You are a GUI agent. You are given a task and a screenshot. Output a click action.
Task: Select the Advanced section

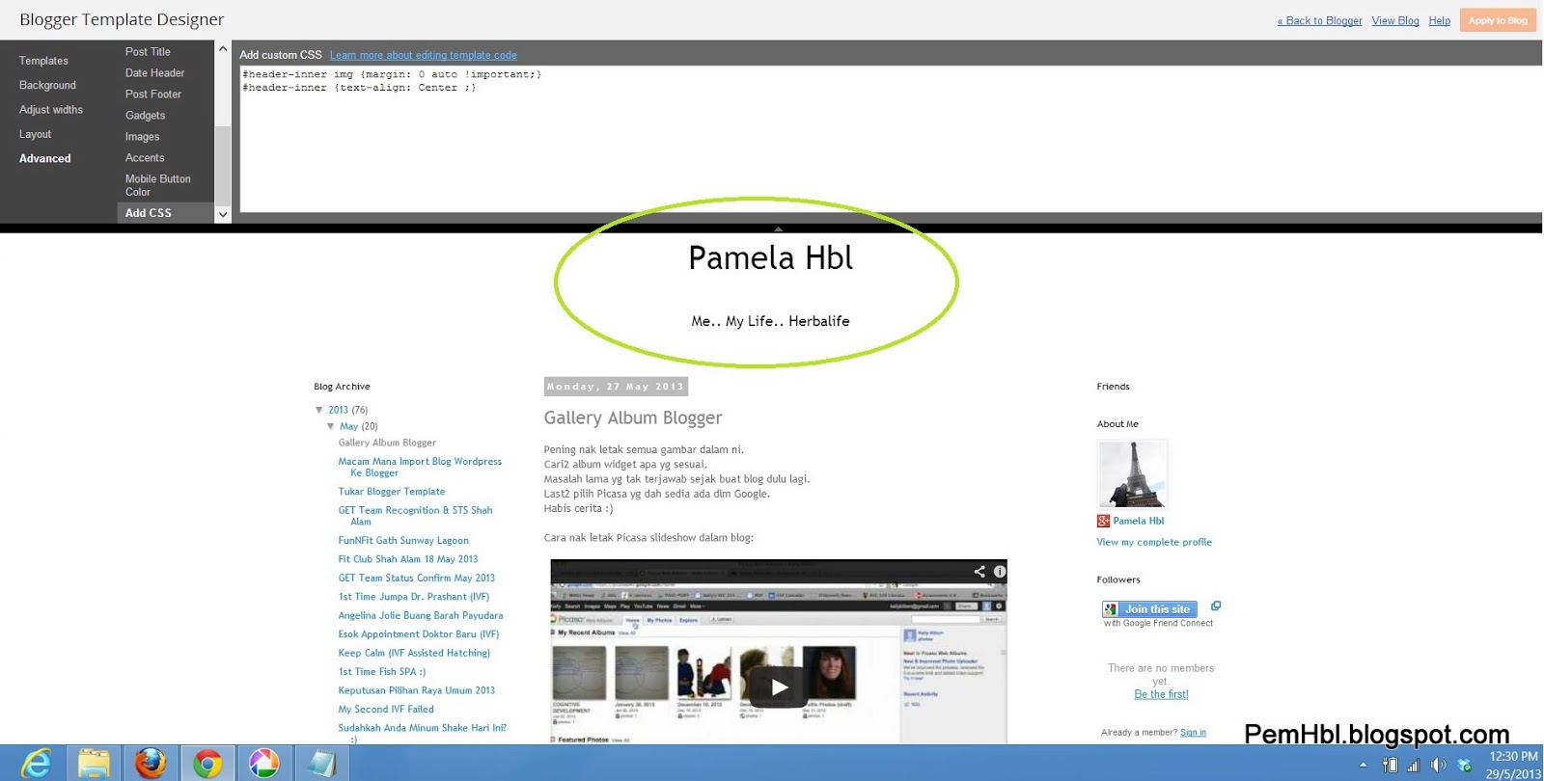point(45,158)
